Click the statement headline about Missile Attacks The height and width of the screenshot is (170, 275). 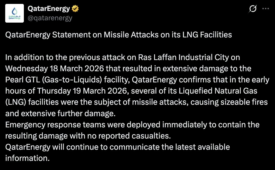[119, 35]
